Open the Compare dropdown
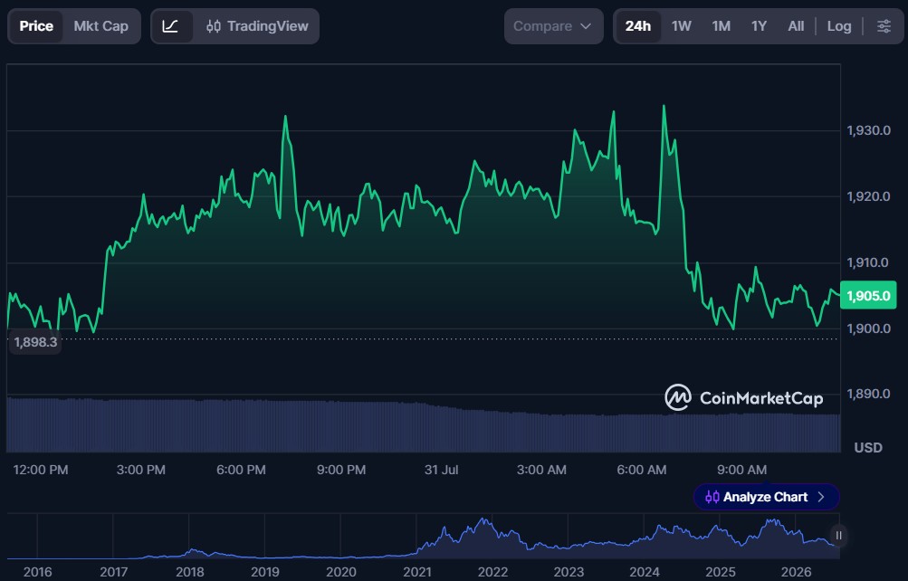The image size is (908, 581). point(553,26)
